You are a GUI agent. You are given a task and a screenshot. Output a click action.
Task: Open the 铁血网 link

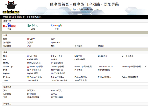[101, 46]
